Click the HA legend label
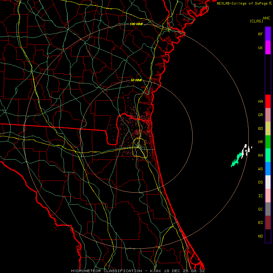The height and width of the screenshot is (273, 273). pos(260,101)
